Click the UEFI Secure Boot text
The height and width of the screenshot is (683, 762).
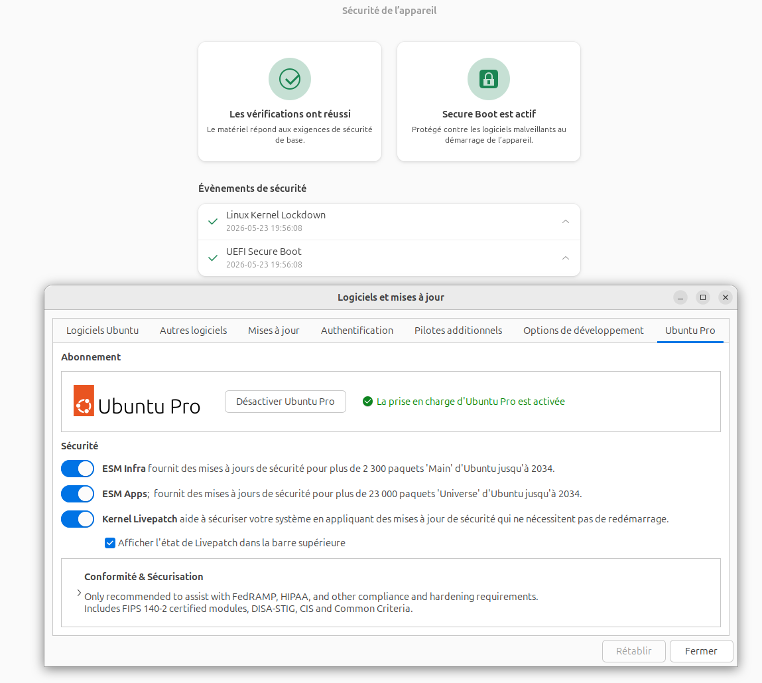(x=263, y=252)
